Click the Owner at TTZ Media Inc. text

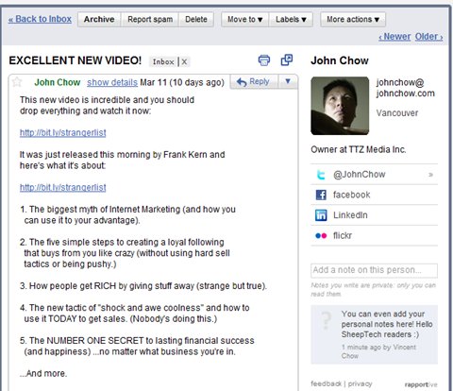click(359, 149)
